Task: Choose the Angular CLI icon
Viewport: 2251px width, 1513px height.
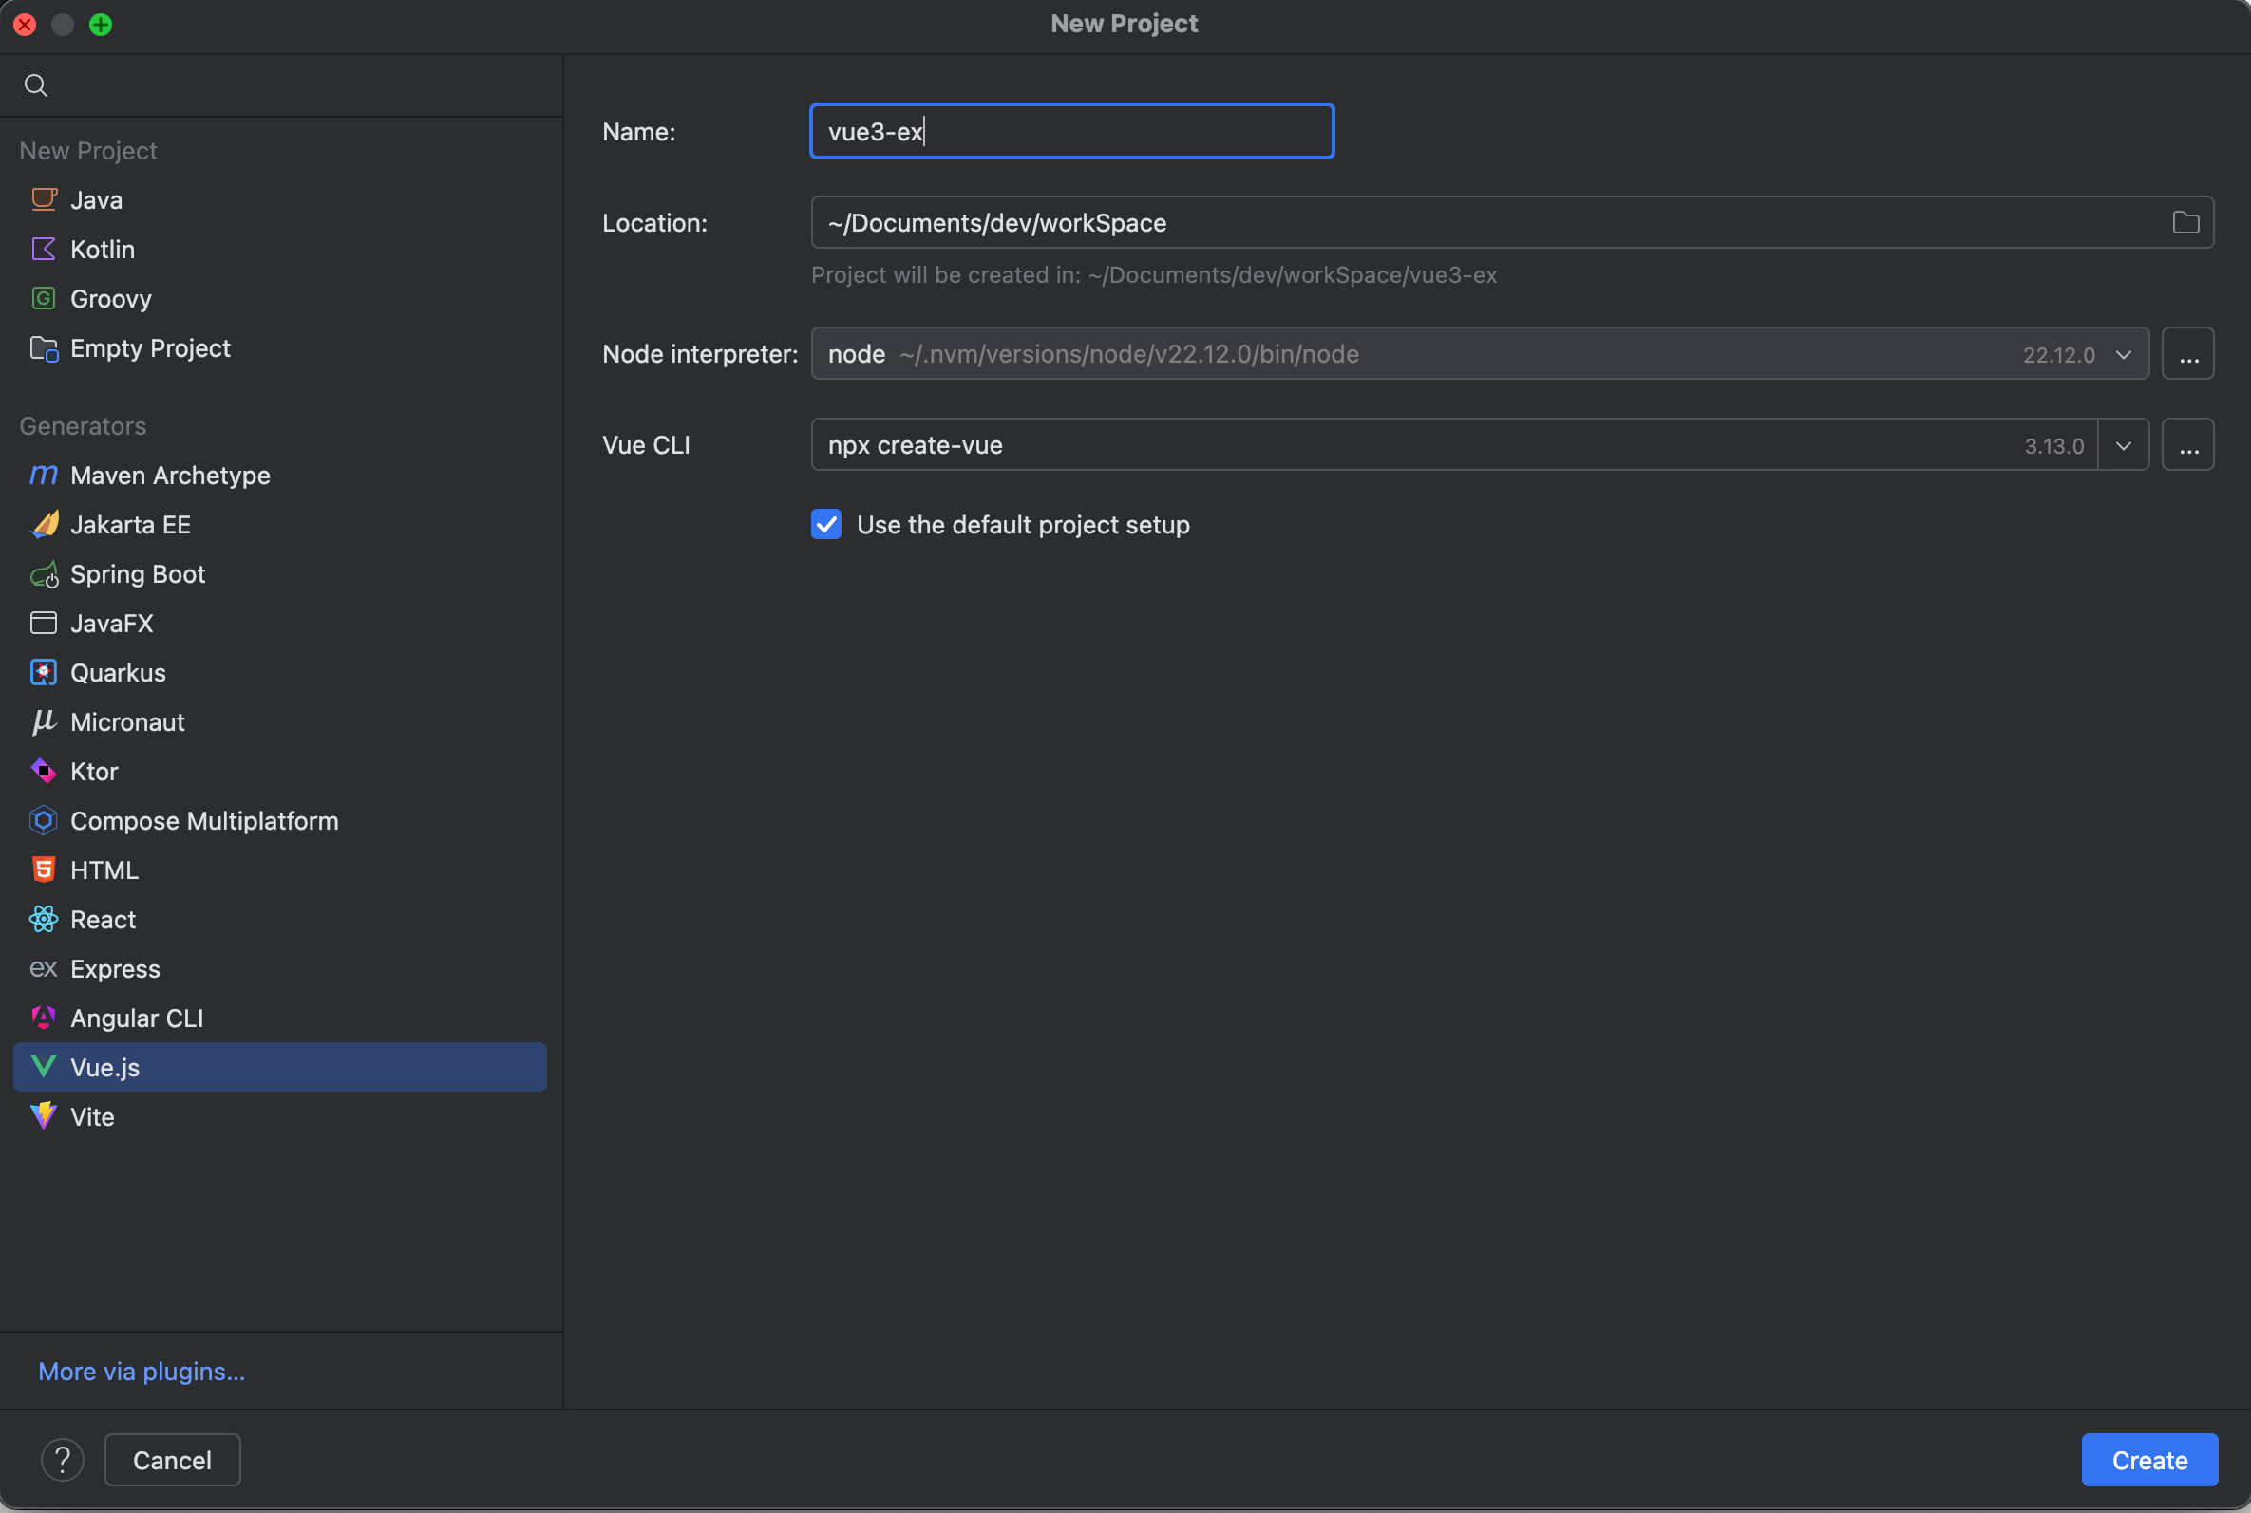Action: click(45, 1018)
